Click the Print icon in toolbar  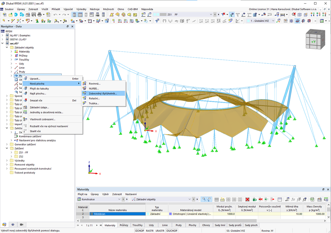(x=39, y=15)
